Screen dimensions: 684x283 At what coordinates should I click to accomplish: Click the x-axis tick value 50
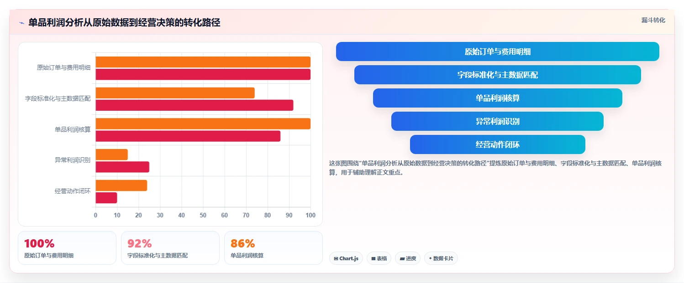point(203,215)
